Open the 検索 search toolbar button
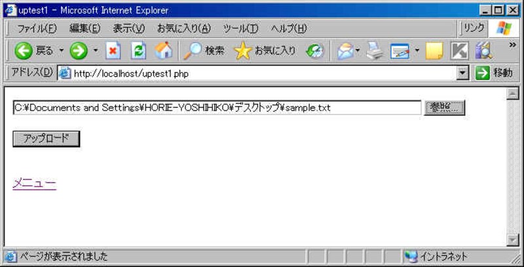The height and width of the screenshot is (267, 524). click(204, 51)
